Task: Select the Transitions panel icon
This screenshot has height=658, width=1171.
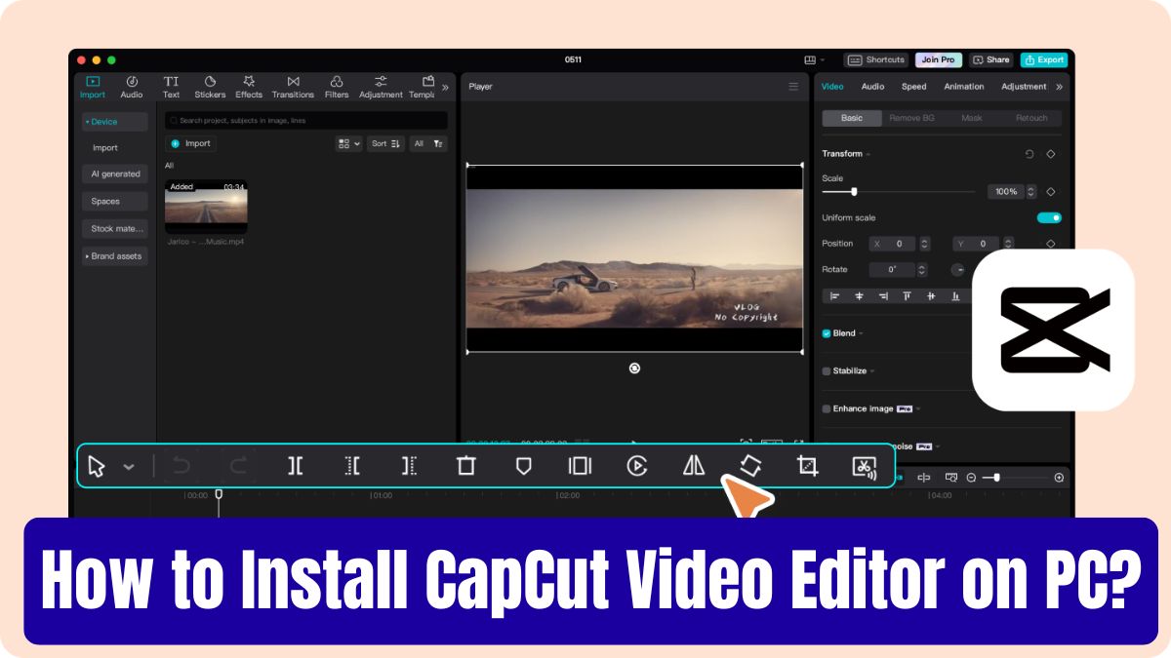Action: (293, 86)
